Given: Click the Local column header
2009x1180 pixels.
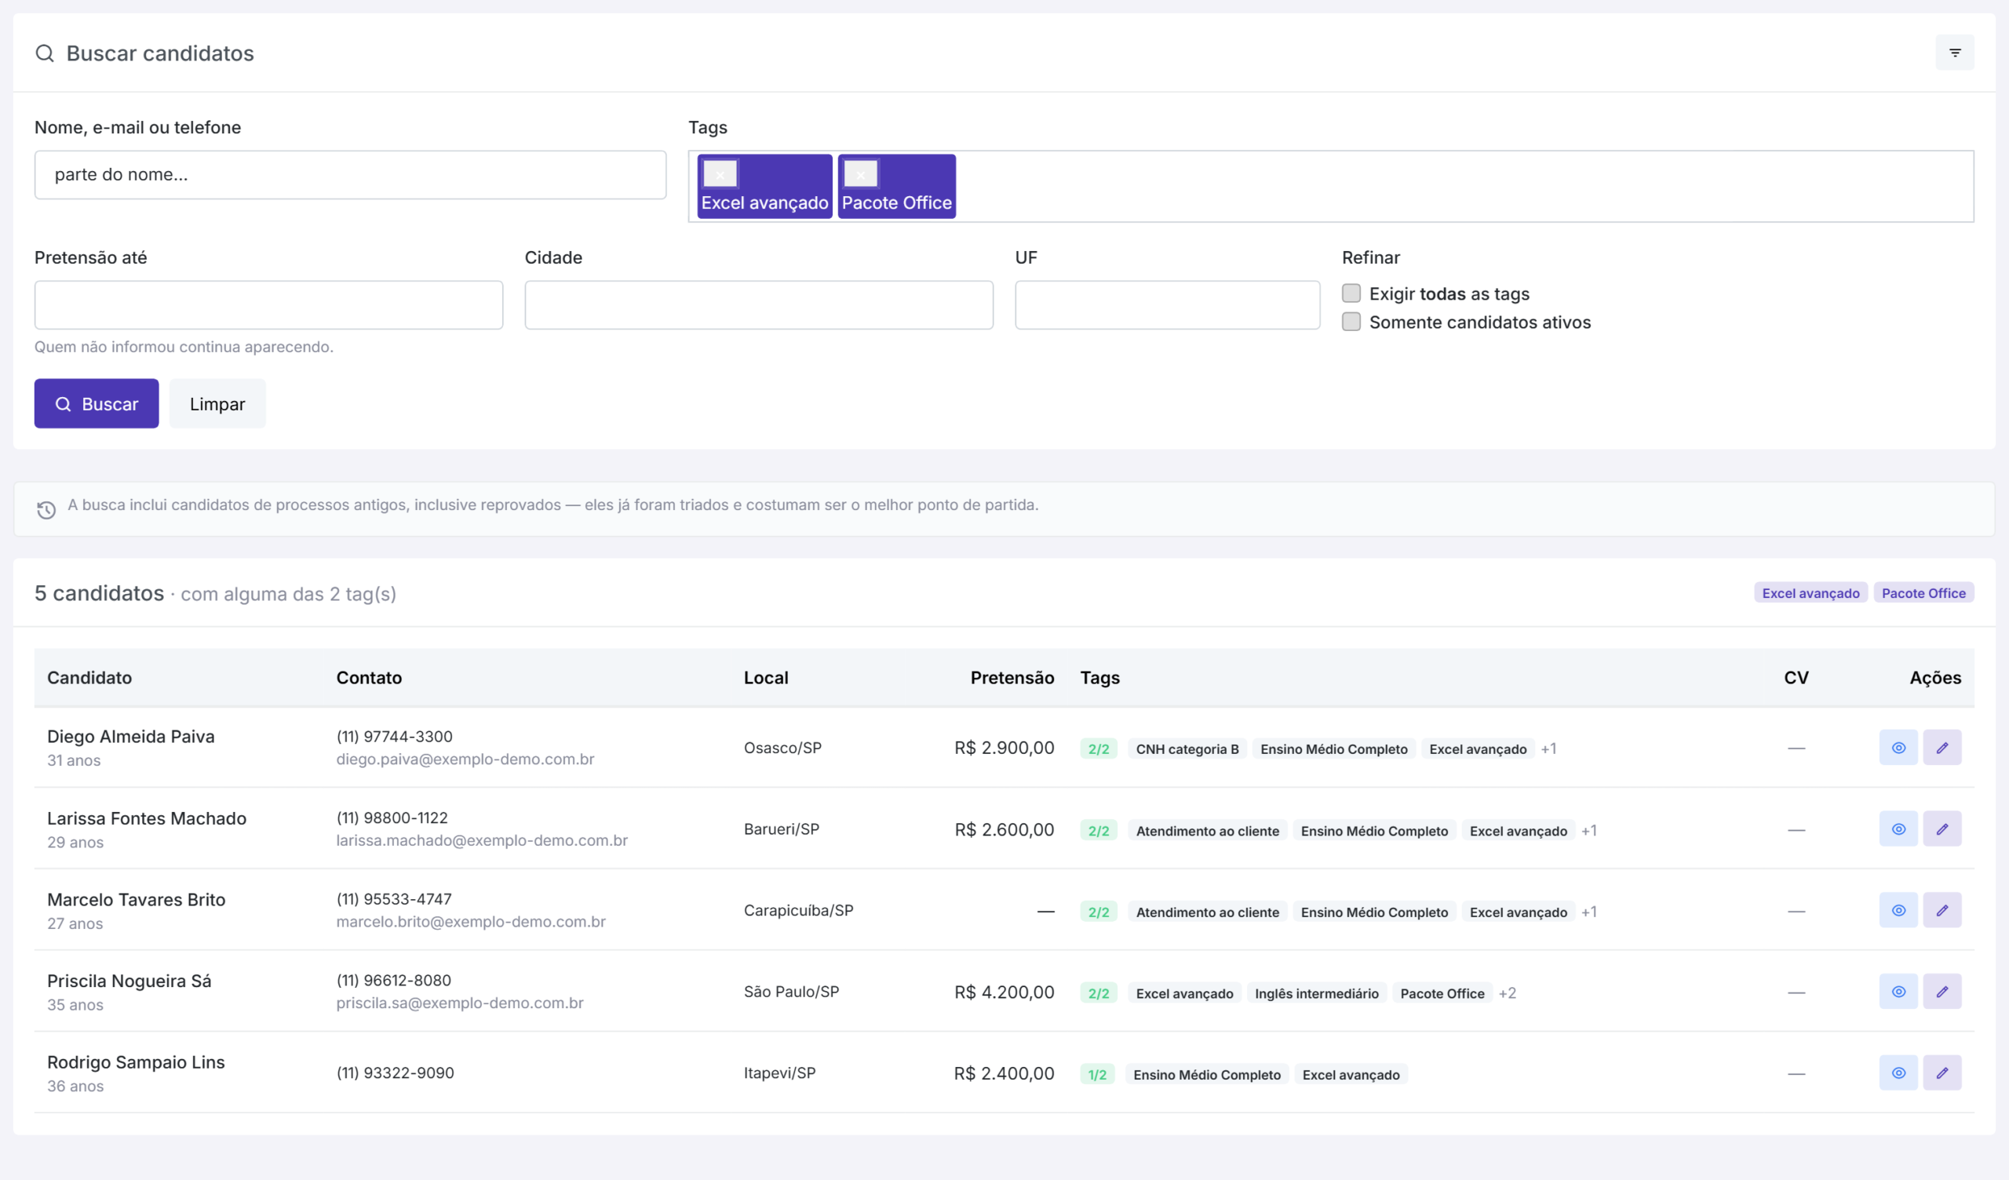Looking at the screenshot, I should tap(766, 678).
